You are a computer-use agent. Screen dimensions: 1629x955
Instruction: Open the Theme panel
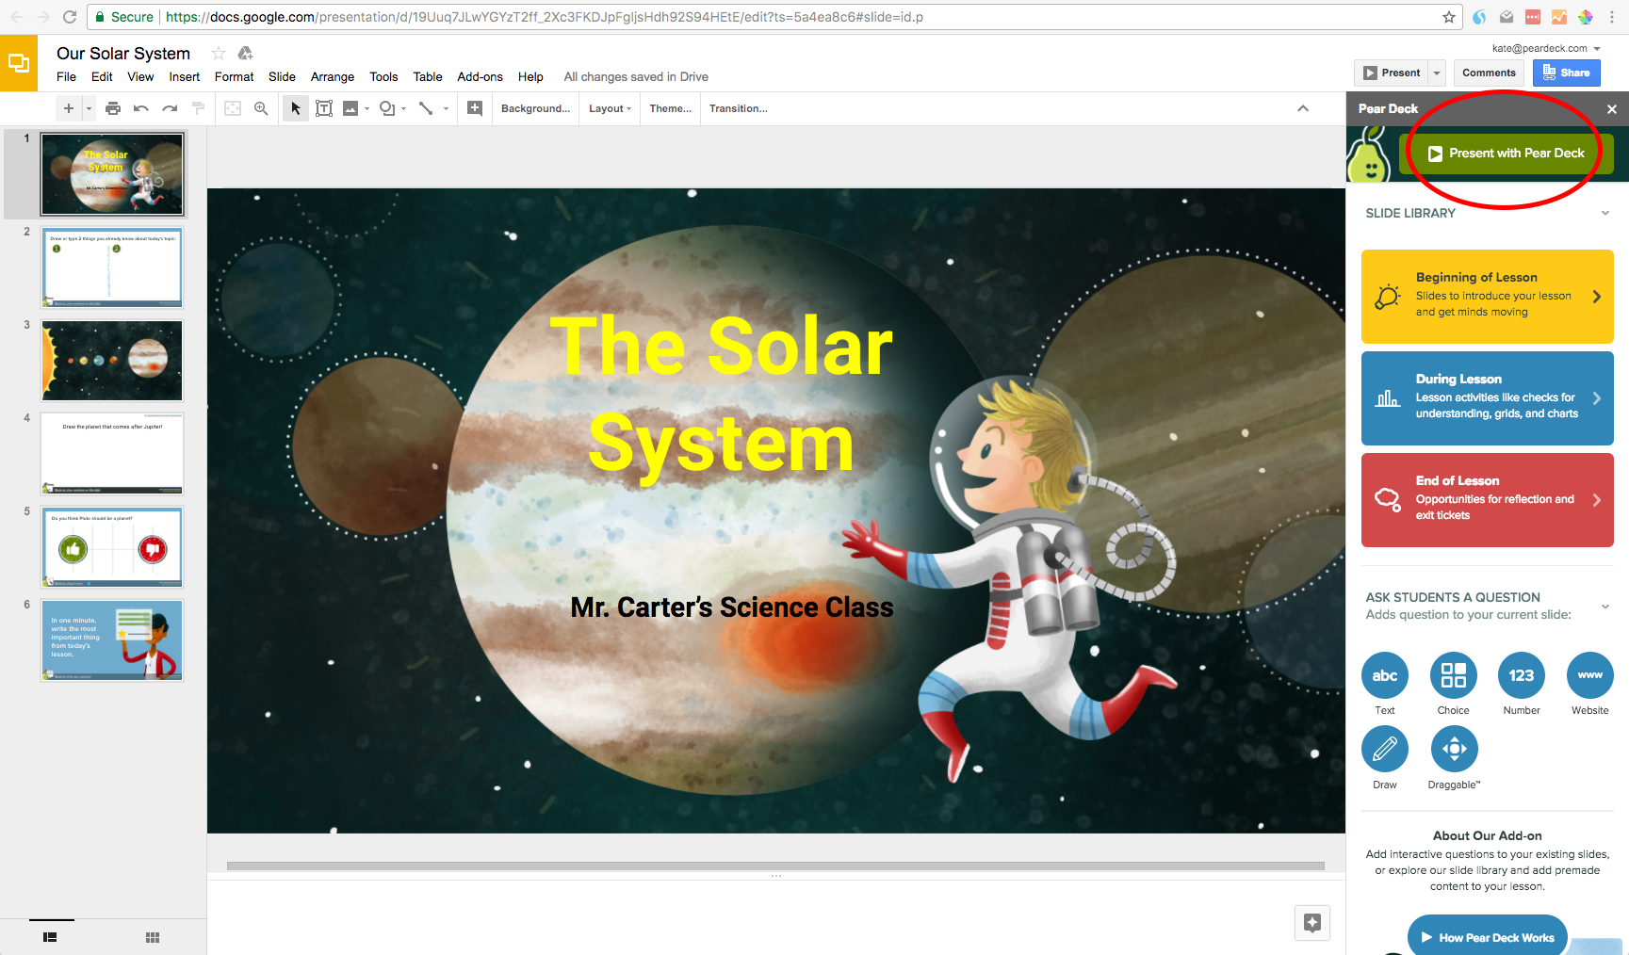pos(670,108)
